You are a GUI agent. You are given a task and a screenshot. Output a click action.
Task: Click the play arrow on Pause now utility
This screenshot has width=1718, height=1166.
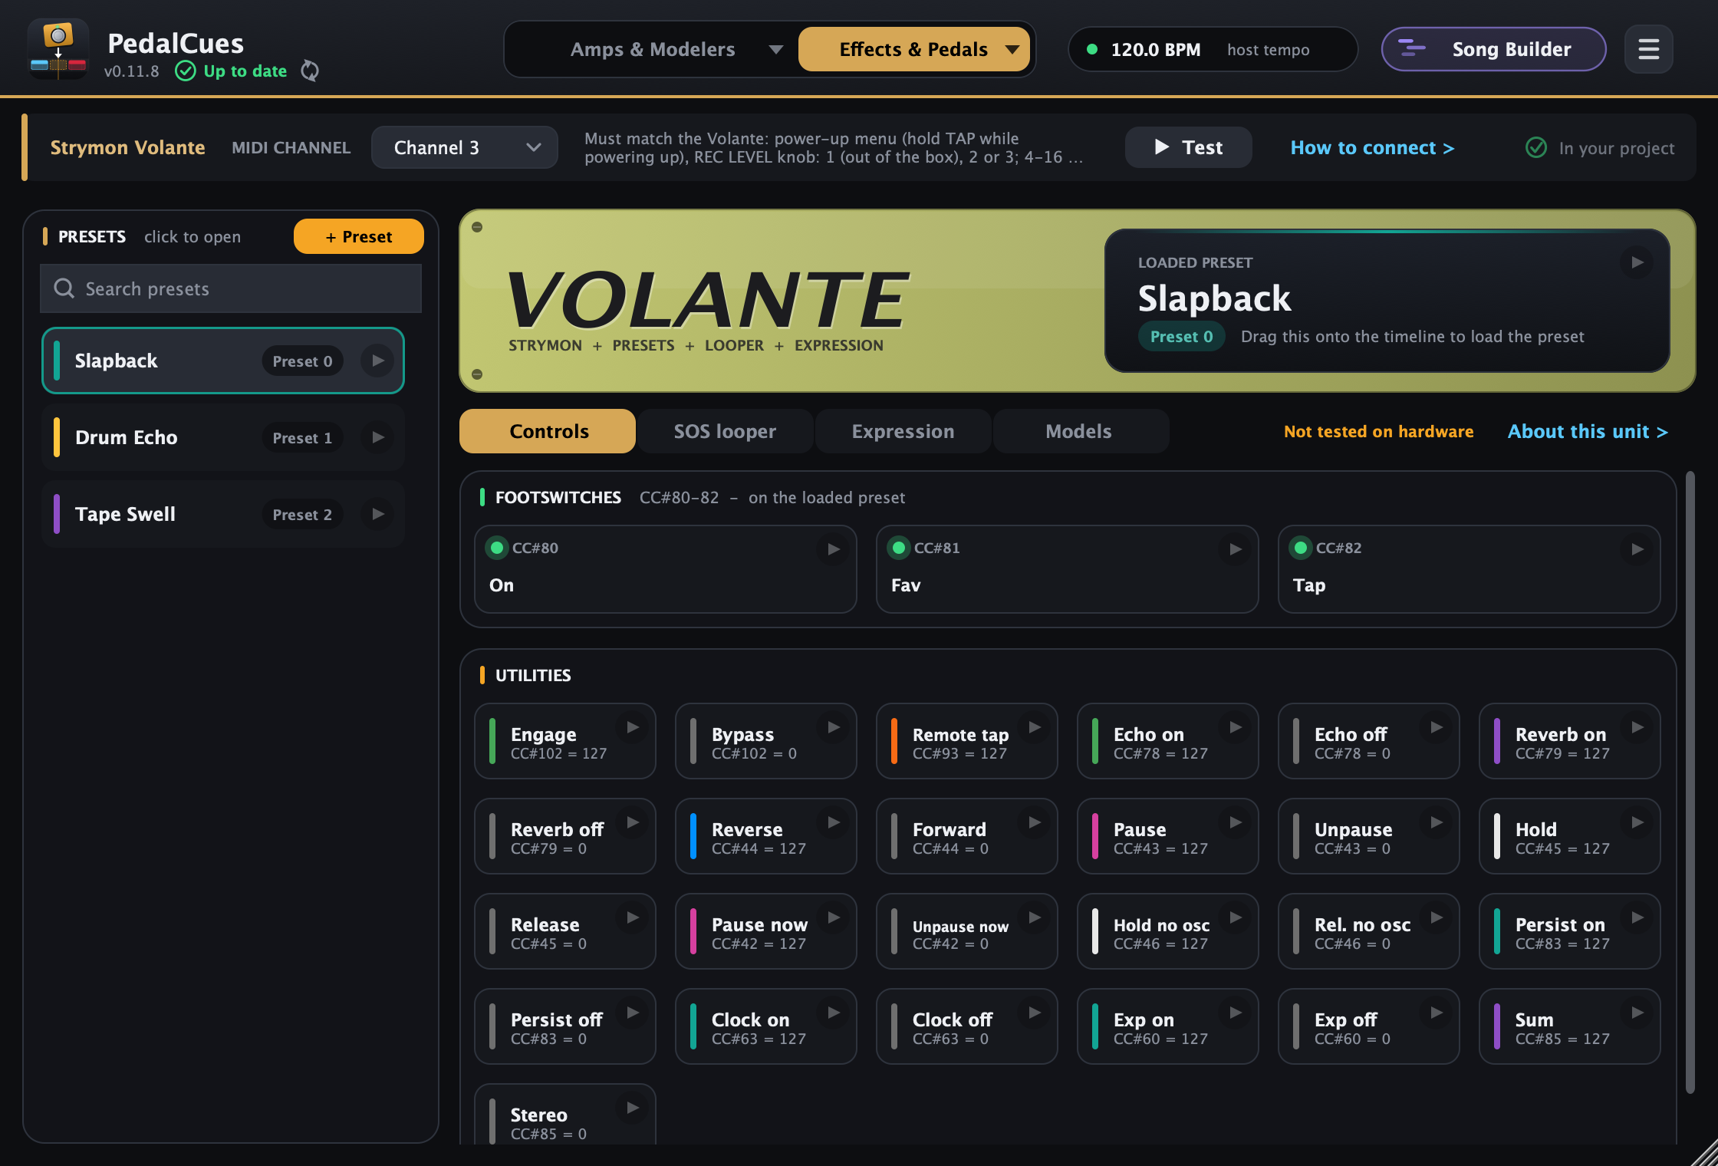coord(833,917)
